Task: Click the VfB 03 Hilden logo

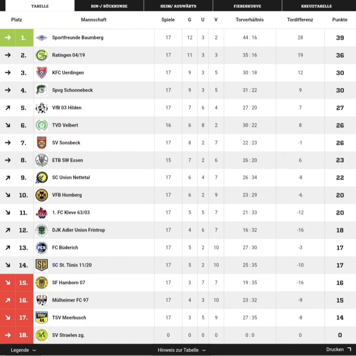Action: pos(42,108)
